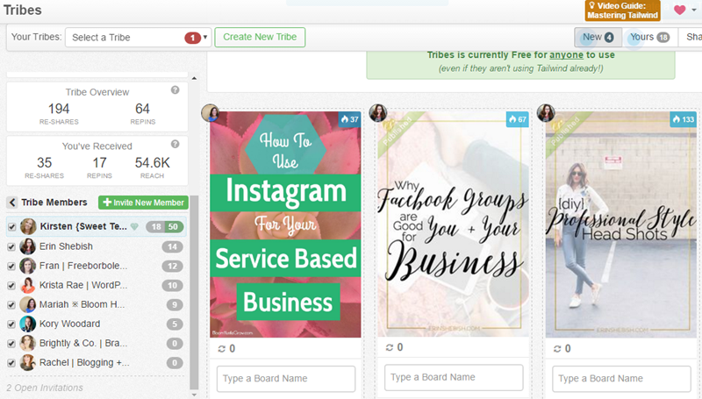Click Krista Rae's 10 count badge
Viewport: 702px width, 399px height.
pyautogui.click(x=172, y=285)
